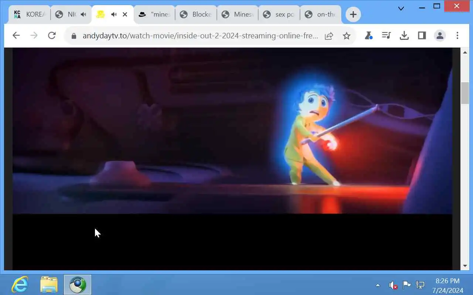473x295 pixels.
Task: Close the active Inside Out 2 tab
Action: (x=125, y=14)
